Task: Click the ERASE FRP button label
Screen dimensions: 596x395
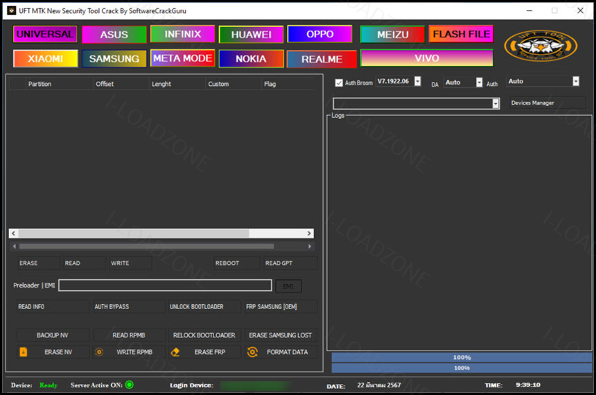Action: click(x=210, y=352)
